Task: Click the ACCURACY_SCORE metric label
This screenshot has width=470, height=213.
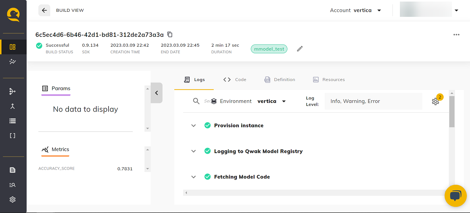Action: point(56,169)
